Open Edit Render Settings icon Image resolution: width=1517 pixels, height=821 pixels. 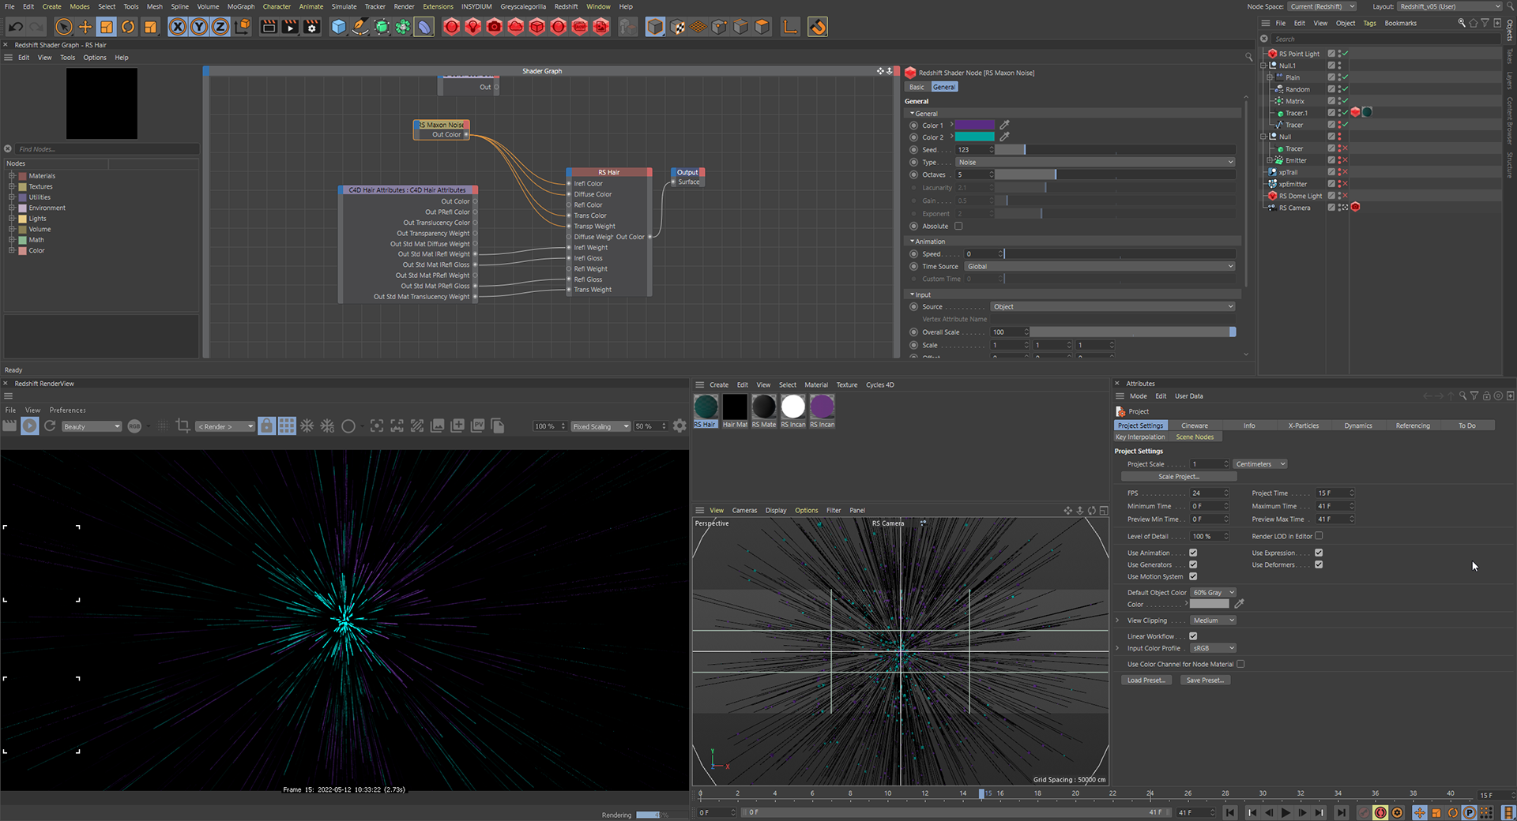point(312,27)
